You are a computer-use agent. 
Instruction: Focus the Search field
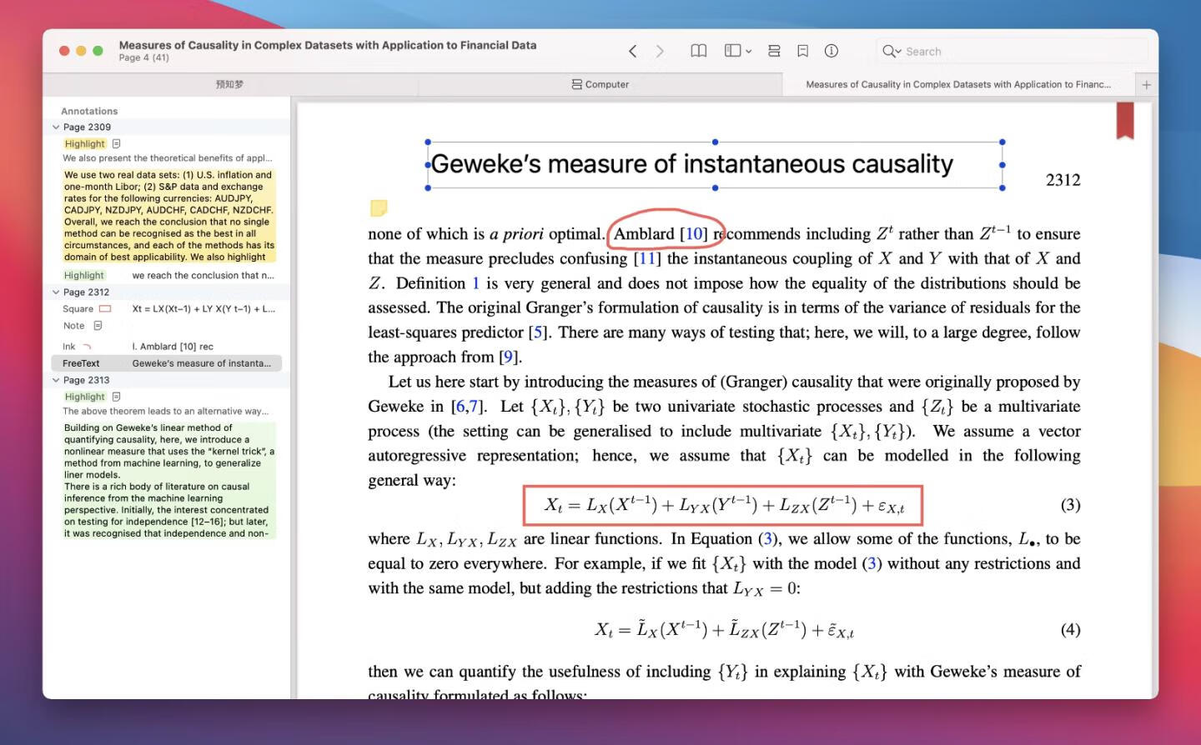(1012, 51)
